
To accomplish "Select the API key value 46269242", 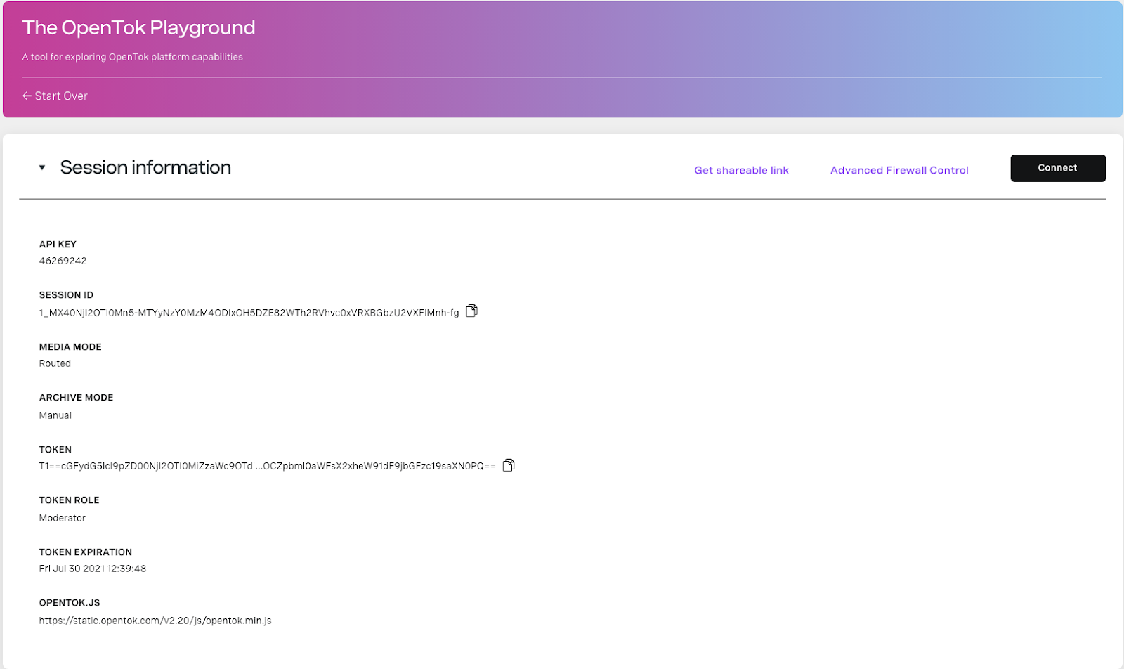I will [63, 261].
